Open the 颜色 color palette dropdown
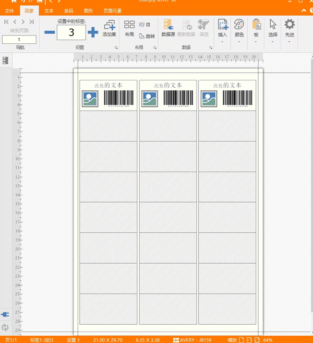 point(239,31)
